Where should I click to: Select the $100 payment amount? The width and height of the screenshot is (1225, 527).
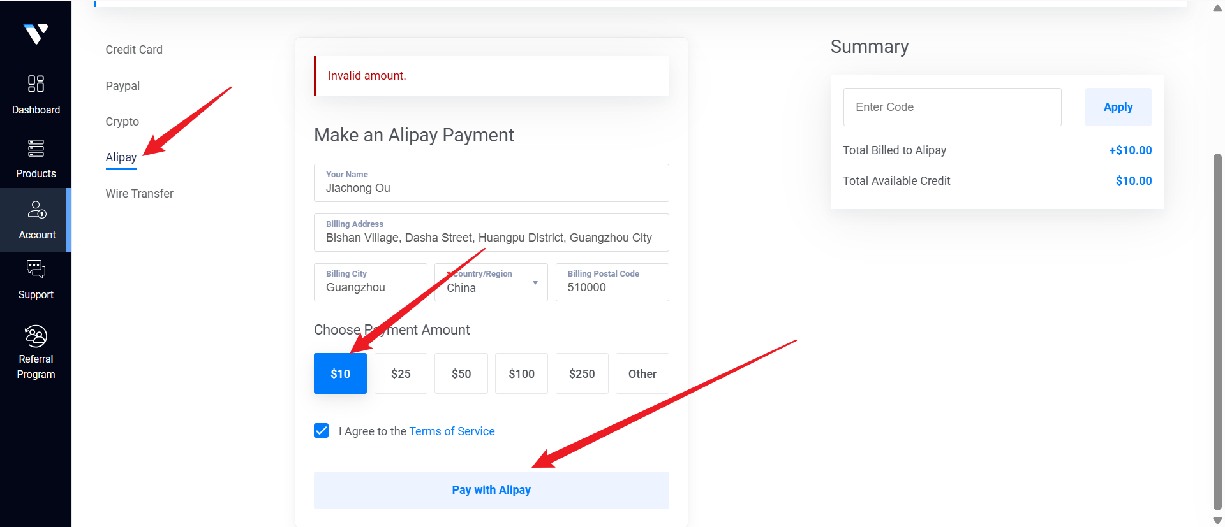click(521, 373)
